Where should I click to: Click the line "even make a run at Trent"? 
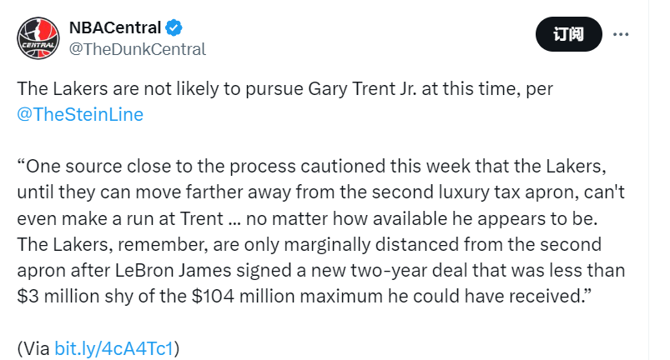pos(120,219)
